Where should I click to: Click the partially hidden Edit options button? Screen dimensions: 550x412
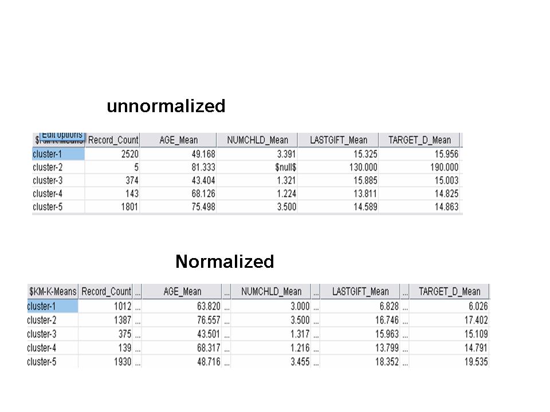pyautogui.click(x=62, y=136)
